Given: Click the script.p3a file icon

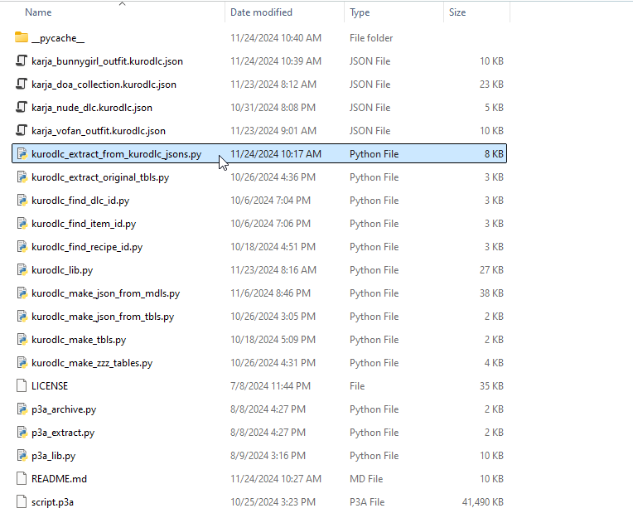Looking at the screenshot, I should point(22,502).
